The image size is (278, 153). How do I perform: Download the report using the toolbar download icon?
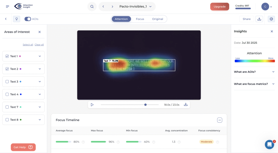pyautogui.click(x=259, y=19)
